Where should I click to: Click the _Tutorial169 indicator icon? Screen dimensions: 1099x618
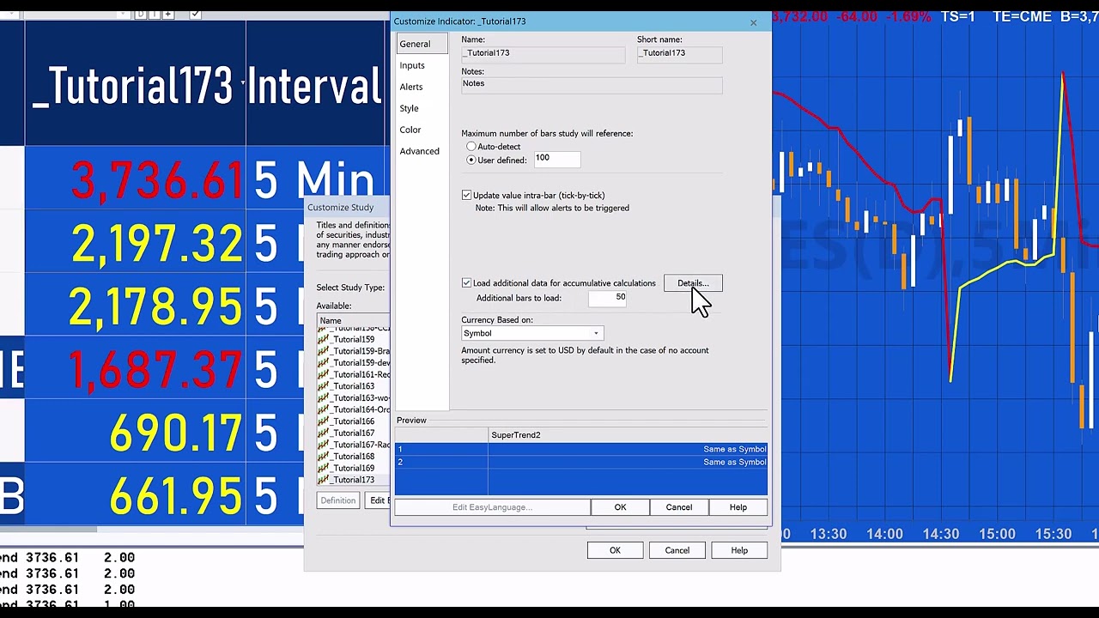323,468
